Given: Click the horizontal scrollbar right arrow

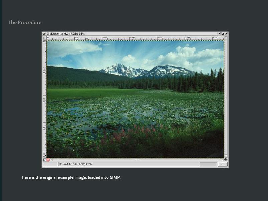Looking at the screenshot, I should click(x=222, y=160).
